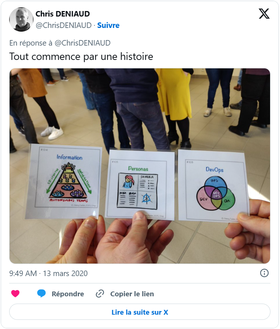
Task: Open the 9:49 AM · 13 mars 2020 timestamp
Action: pos(49,273)
